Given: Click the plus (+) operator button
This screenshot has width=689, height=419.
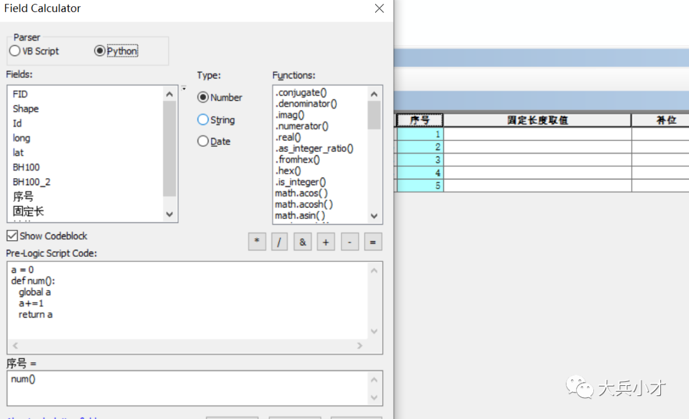Looking at the screenshot, I should coord(325,241).
